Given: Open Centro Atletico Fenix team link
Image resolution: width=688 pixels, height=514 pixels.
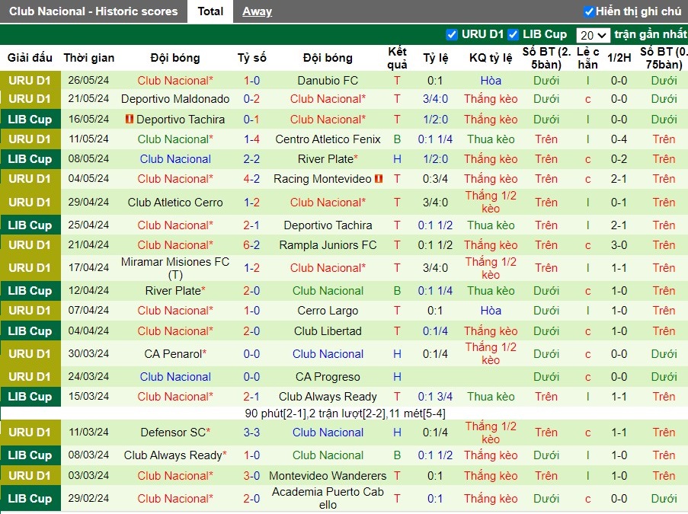Looking at the screenshot, I should [x=328, y=139].
